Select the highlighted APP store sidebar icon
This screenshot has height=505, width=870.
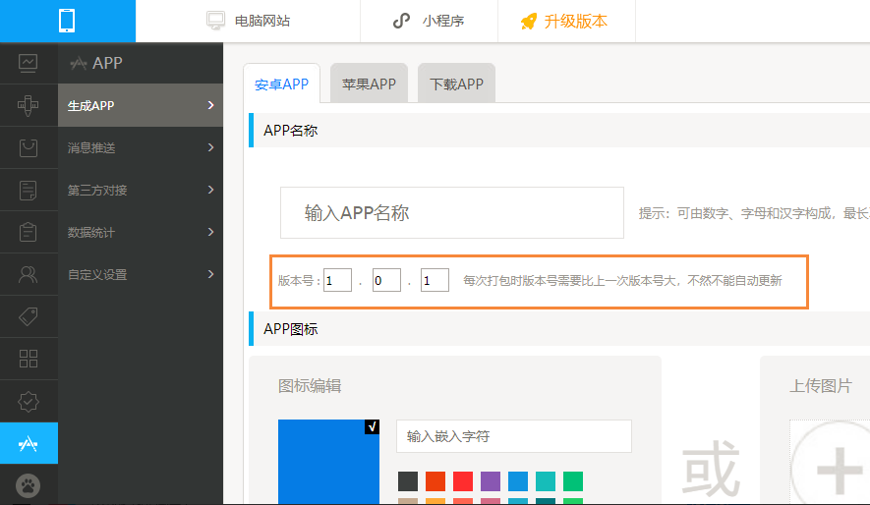pyautogui.click(x=29, y=443)
